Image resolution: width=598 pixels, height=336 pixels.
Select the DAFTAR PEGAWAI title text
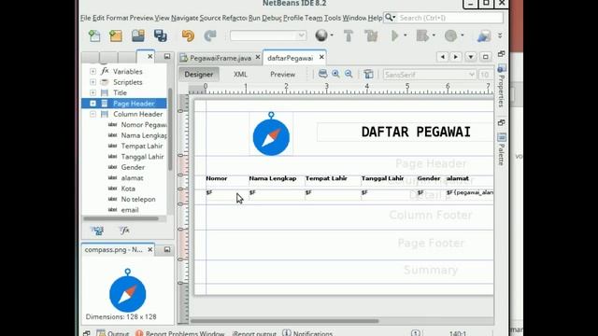point(416,132)
